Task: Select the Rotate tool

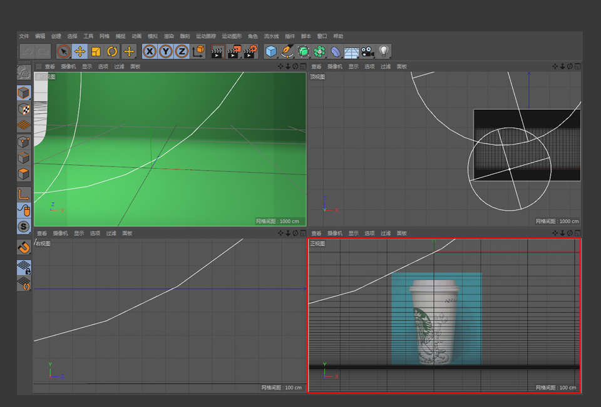Action: coord(112,51)
